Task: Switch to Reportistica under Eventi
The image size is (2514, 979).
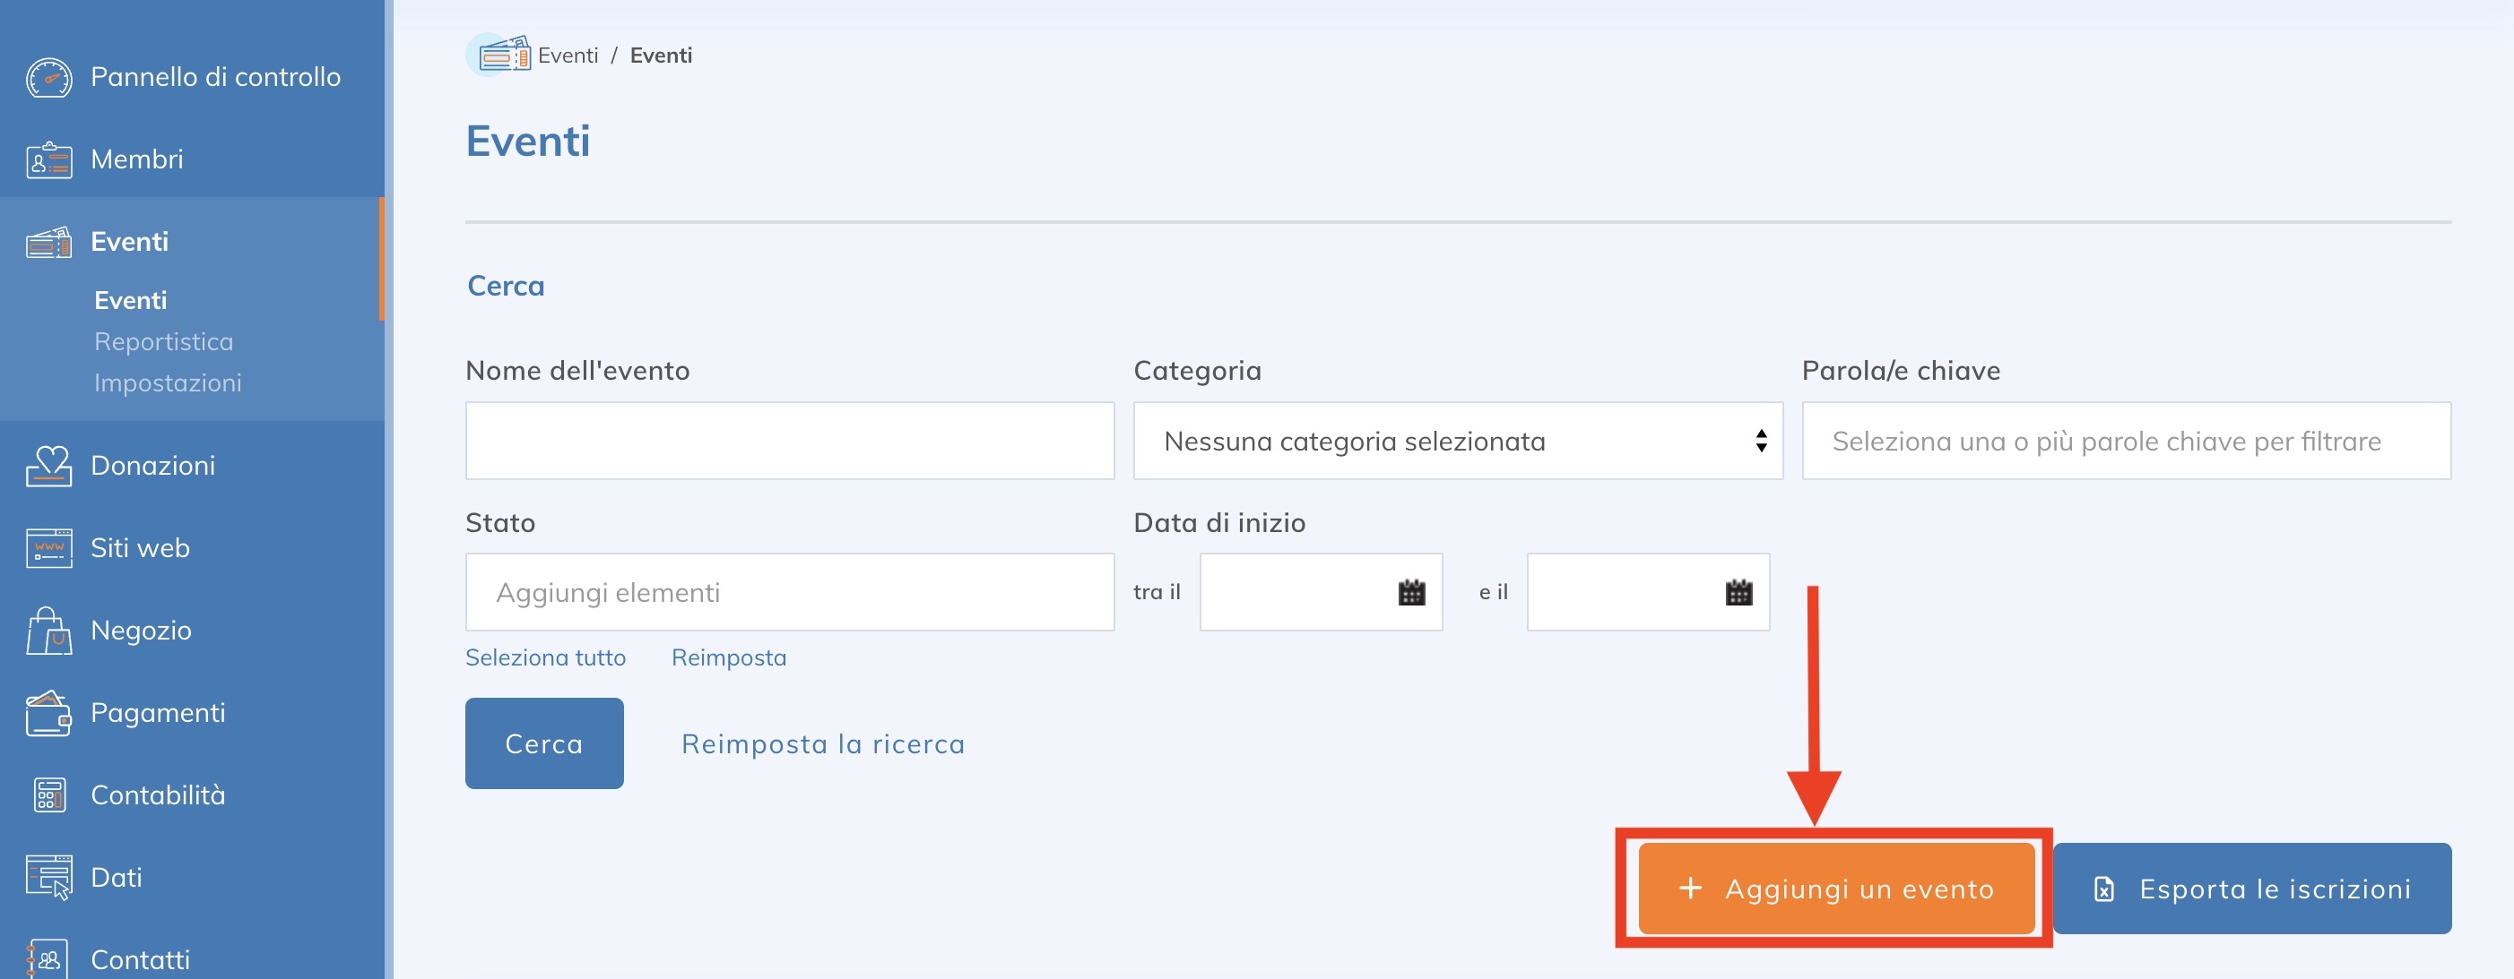Action: (163, 341)
